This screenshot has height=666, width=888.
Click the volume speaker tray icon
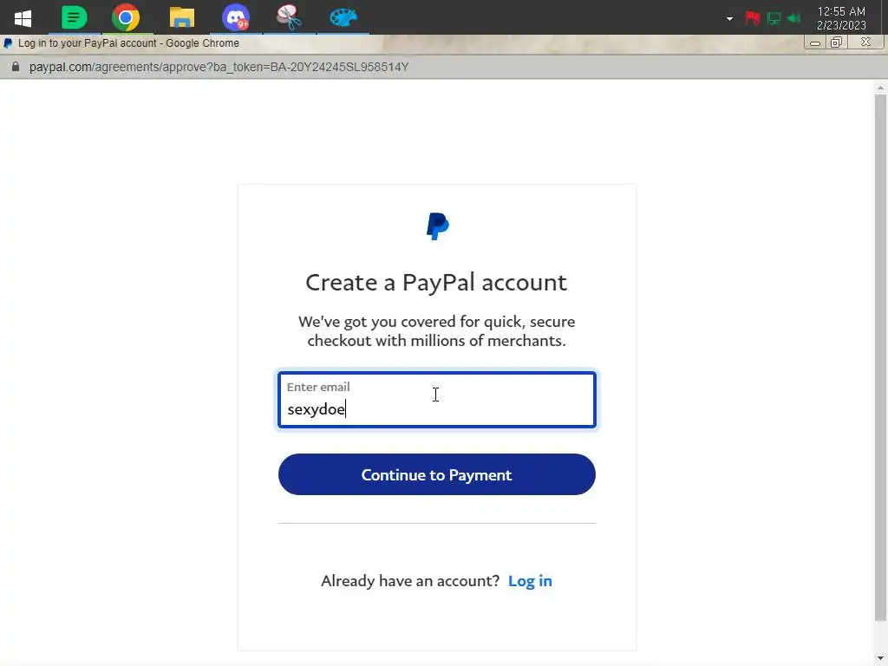(x=794, y=18)
